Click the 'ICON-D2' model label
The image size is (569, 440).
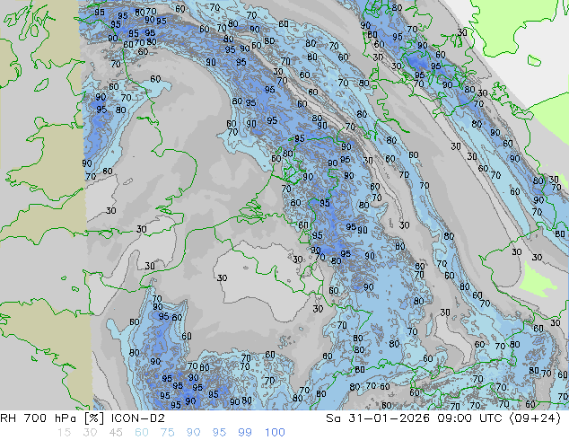pyautogui.click(x=138, y=418)
